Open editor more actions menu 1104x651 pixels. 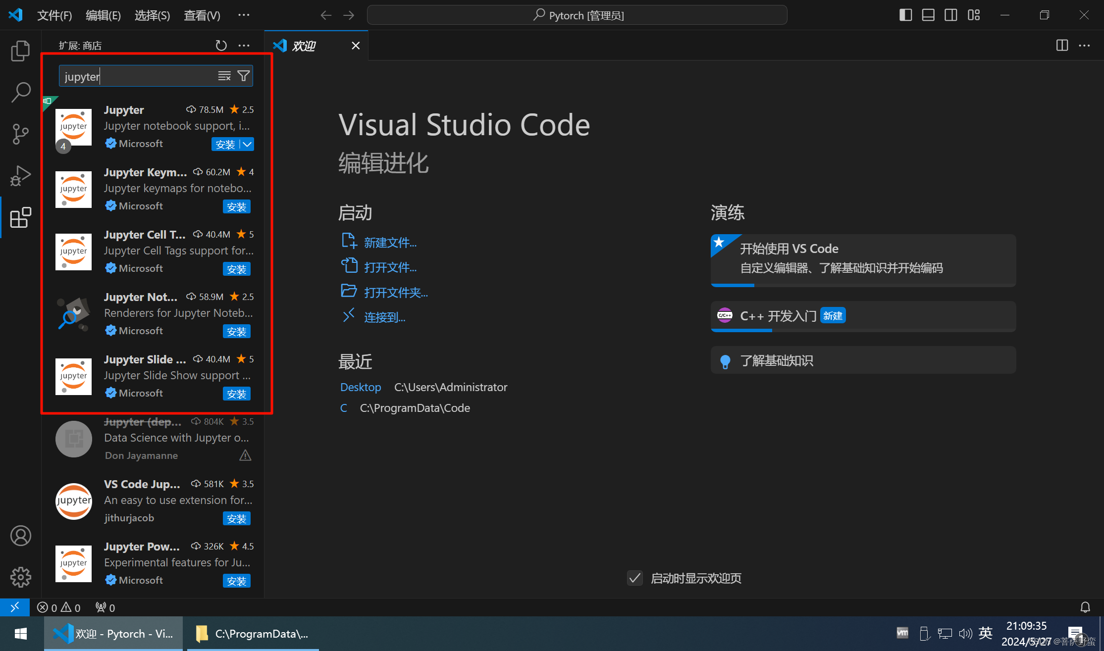(1084, 46)
